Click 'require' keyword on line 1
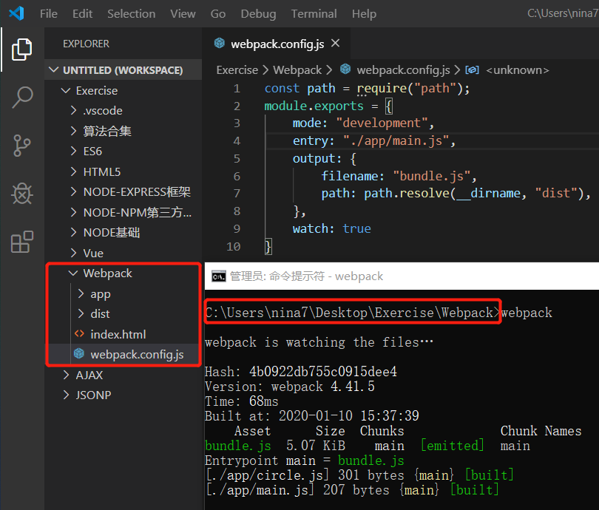This screenshot has width=599, height=510. pyautogui.click(x=382, y=88)
